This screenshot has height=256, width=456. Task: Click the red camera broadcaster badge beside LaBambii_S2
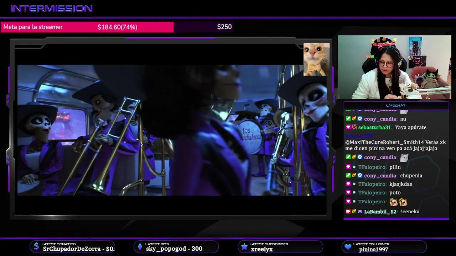pos(348,211)
